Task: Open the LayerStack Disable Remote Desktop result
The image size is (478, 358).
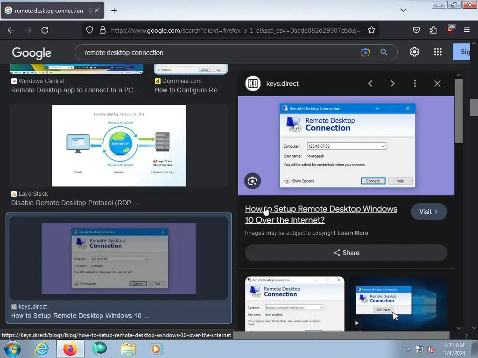Action: 75,203
